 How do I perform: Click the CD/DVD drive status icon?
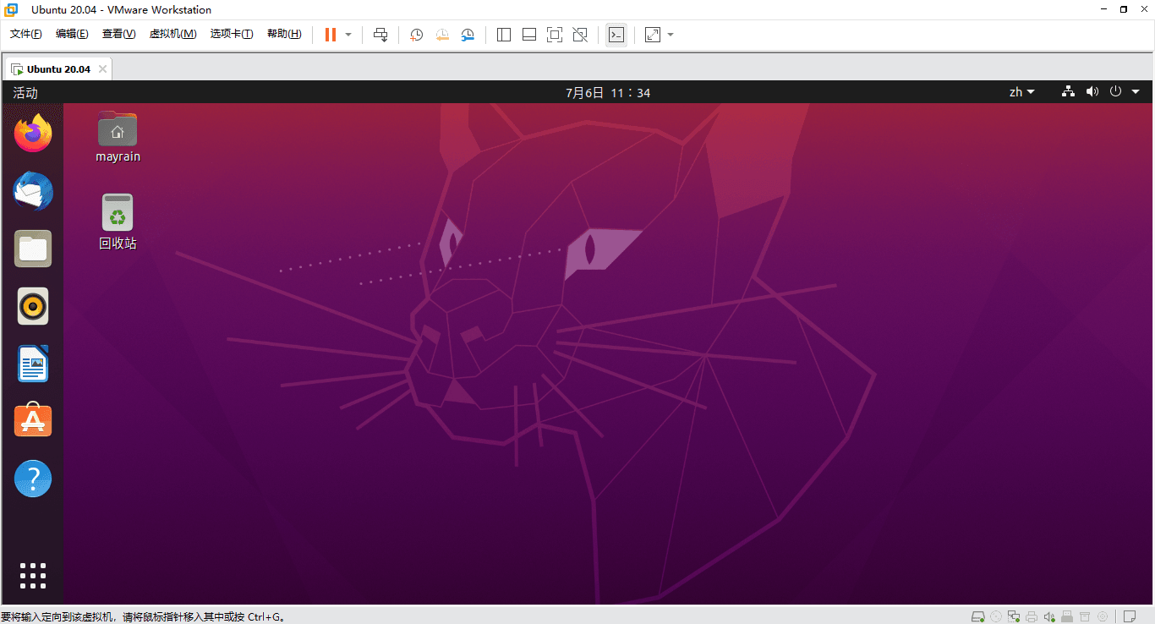[996, 616]
